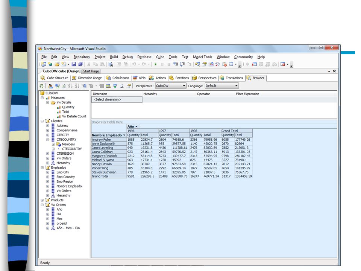Open the Nombre Empleado row field dropdown
Viewport: 361px width, 271px height.
point(124,135)
